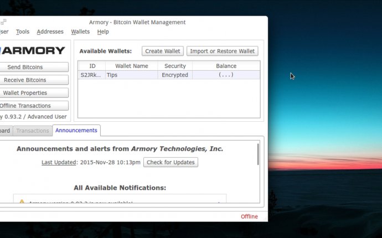The height and width of the screenshot is (238, 382).
Task: Open the Tools menu
Action: tap(23, 32)
